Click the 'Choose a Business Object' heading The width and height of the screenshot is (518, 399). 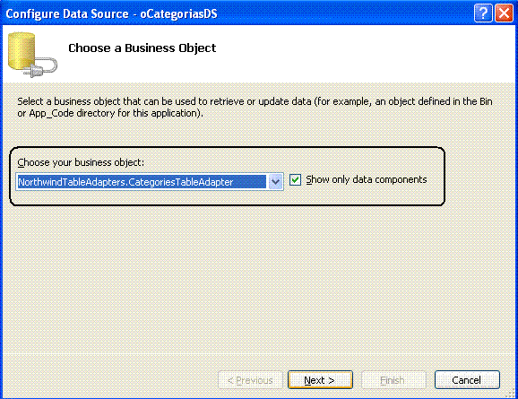tap(142, 48)
